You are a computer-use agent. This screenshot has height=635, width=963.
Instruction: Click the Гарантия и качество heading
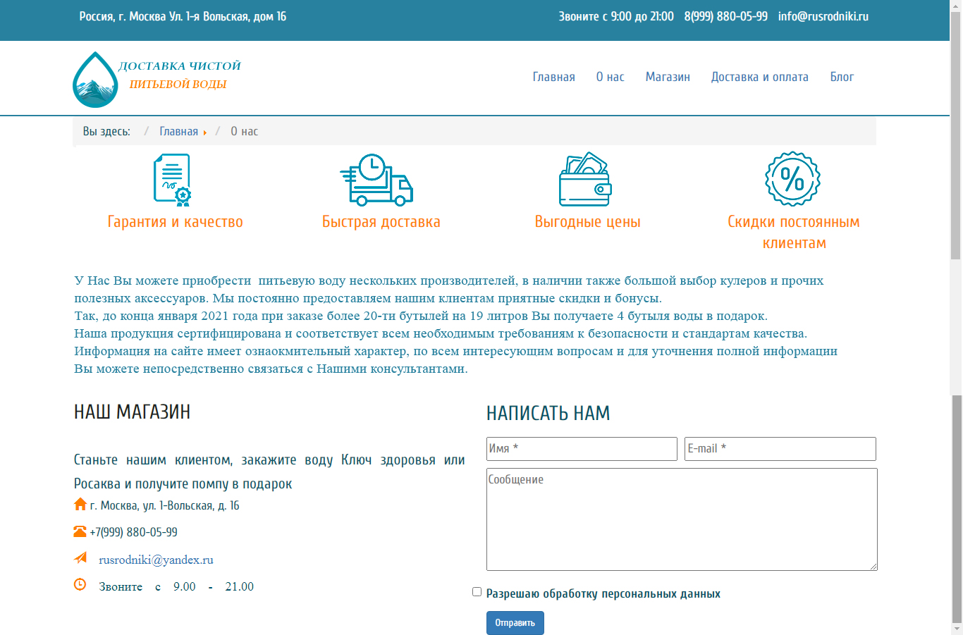point(175,222)
